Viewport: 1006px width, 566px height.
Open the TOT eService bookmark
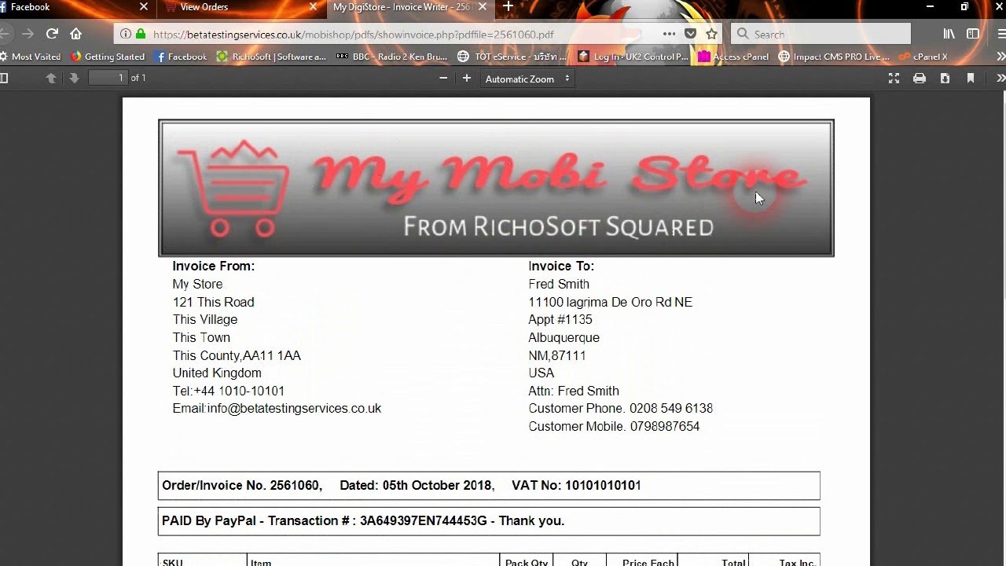click(x=512, y=57)
